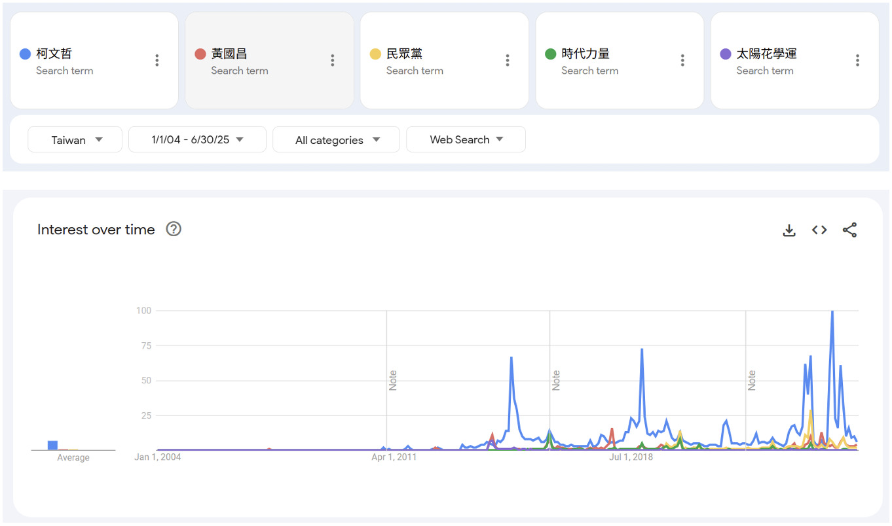Click 'Search term' under 柯文哲

[x=65, y=71]
